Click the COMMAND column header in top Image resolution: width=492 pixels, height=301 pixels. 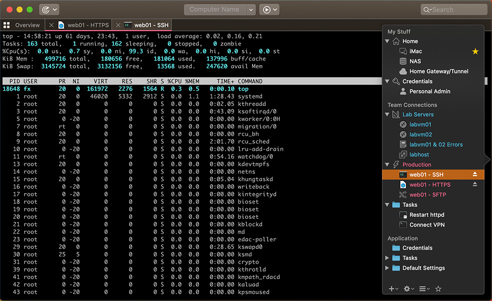click(250, 81)
